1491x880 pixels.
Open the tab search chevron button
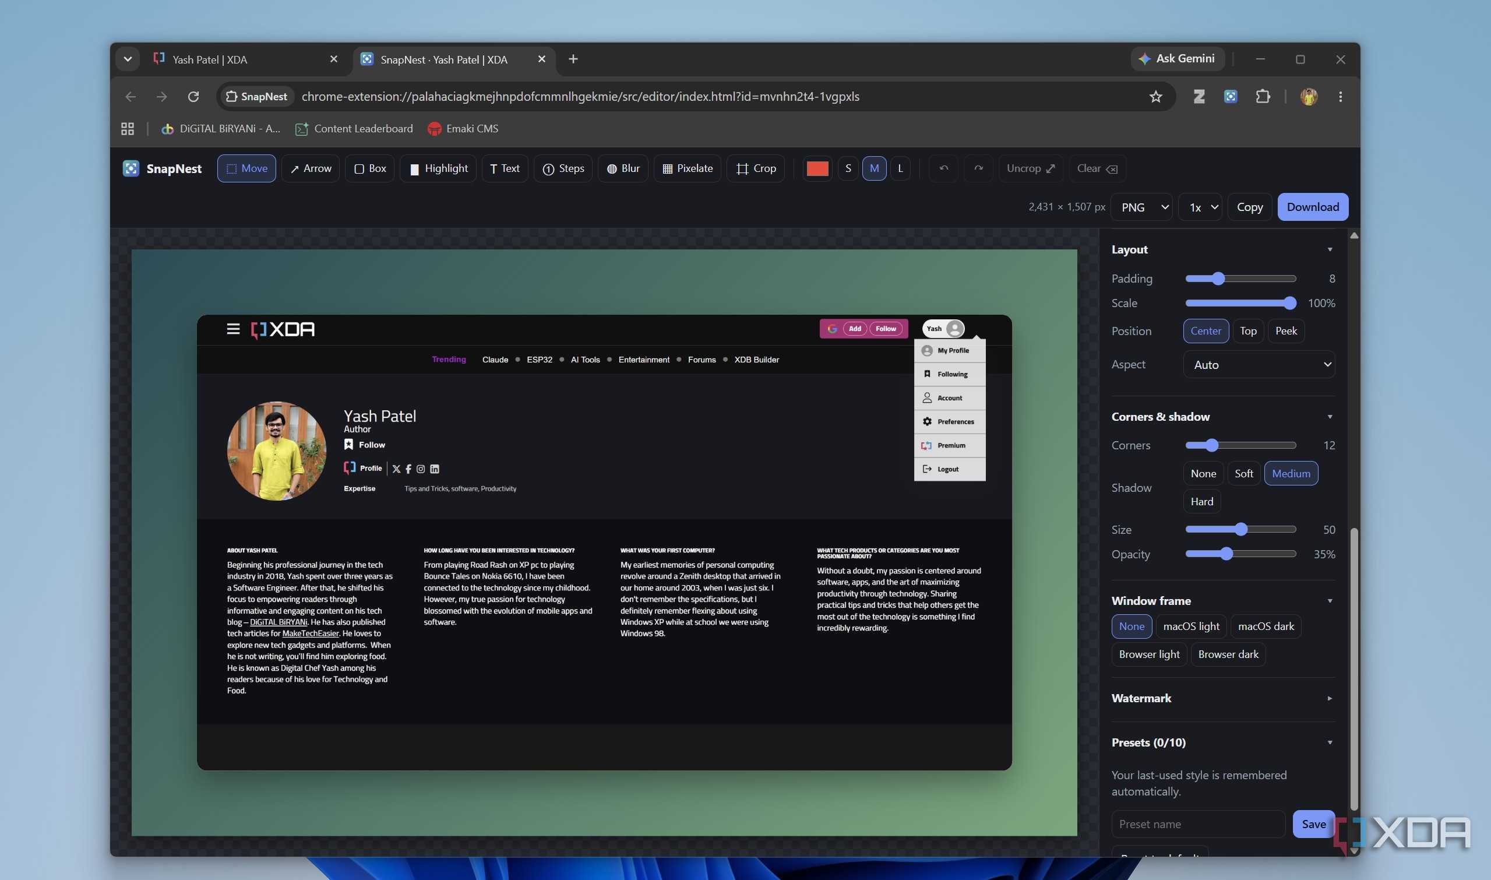click(128, 59)
